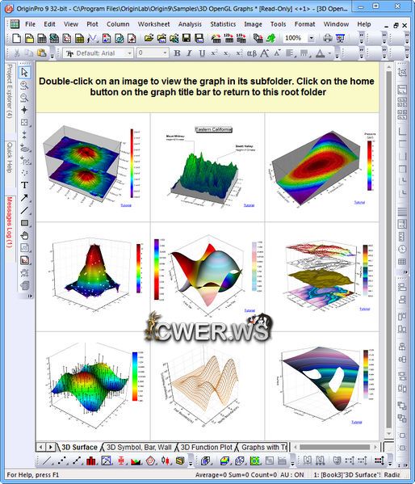Open a project with folder icon
Viewport: 415px width, 484px height.
coord(149,38)
